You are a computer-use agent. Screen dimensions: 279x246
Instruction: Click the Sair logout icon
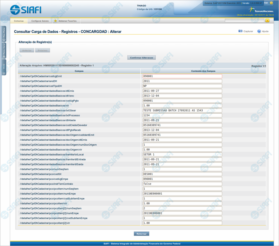point(271,3)
